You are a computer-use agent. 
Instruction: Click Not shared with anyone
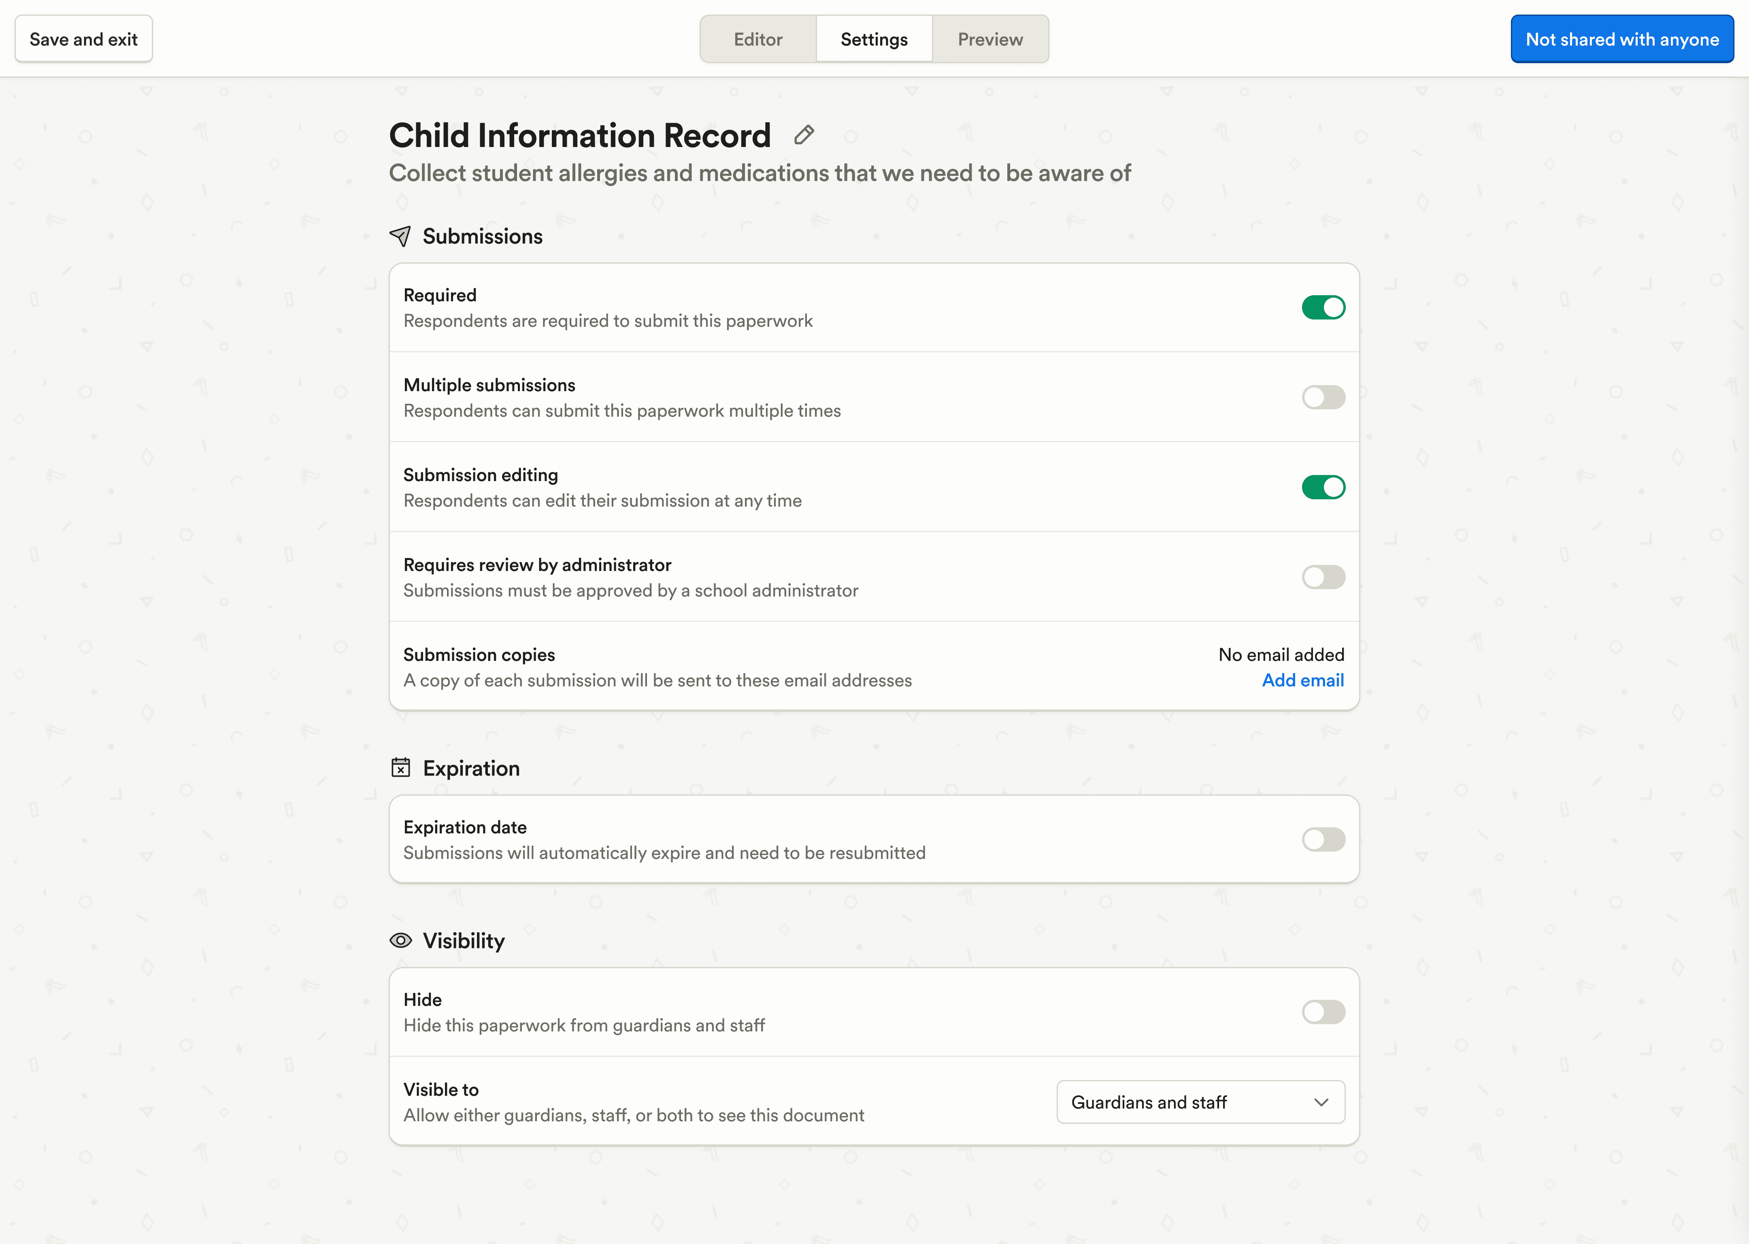click(1622, 38)
